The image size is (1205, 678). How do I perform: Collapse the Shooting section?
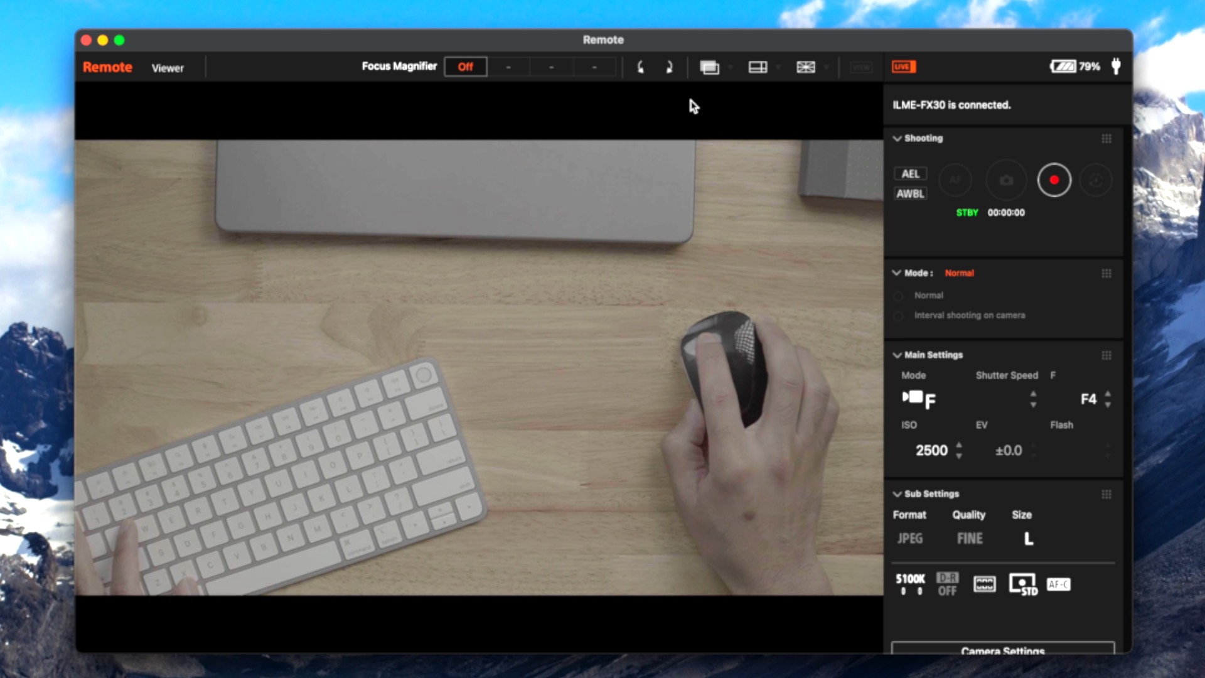click(x=897, y=138)
